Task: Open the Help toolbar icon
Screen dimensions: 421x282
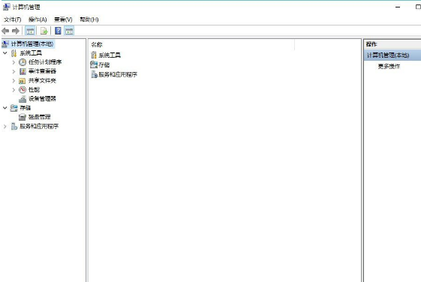Action: click(58, 31)
